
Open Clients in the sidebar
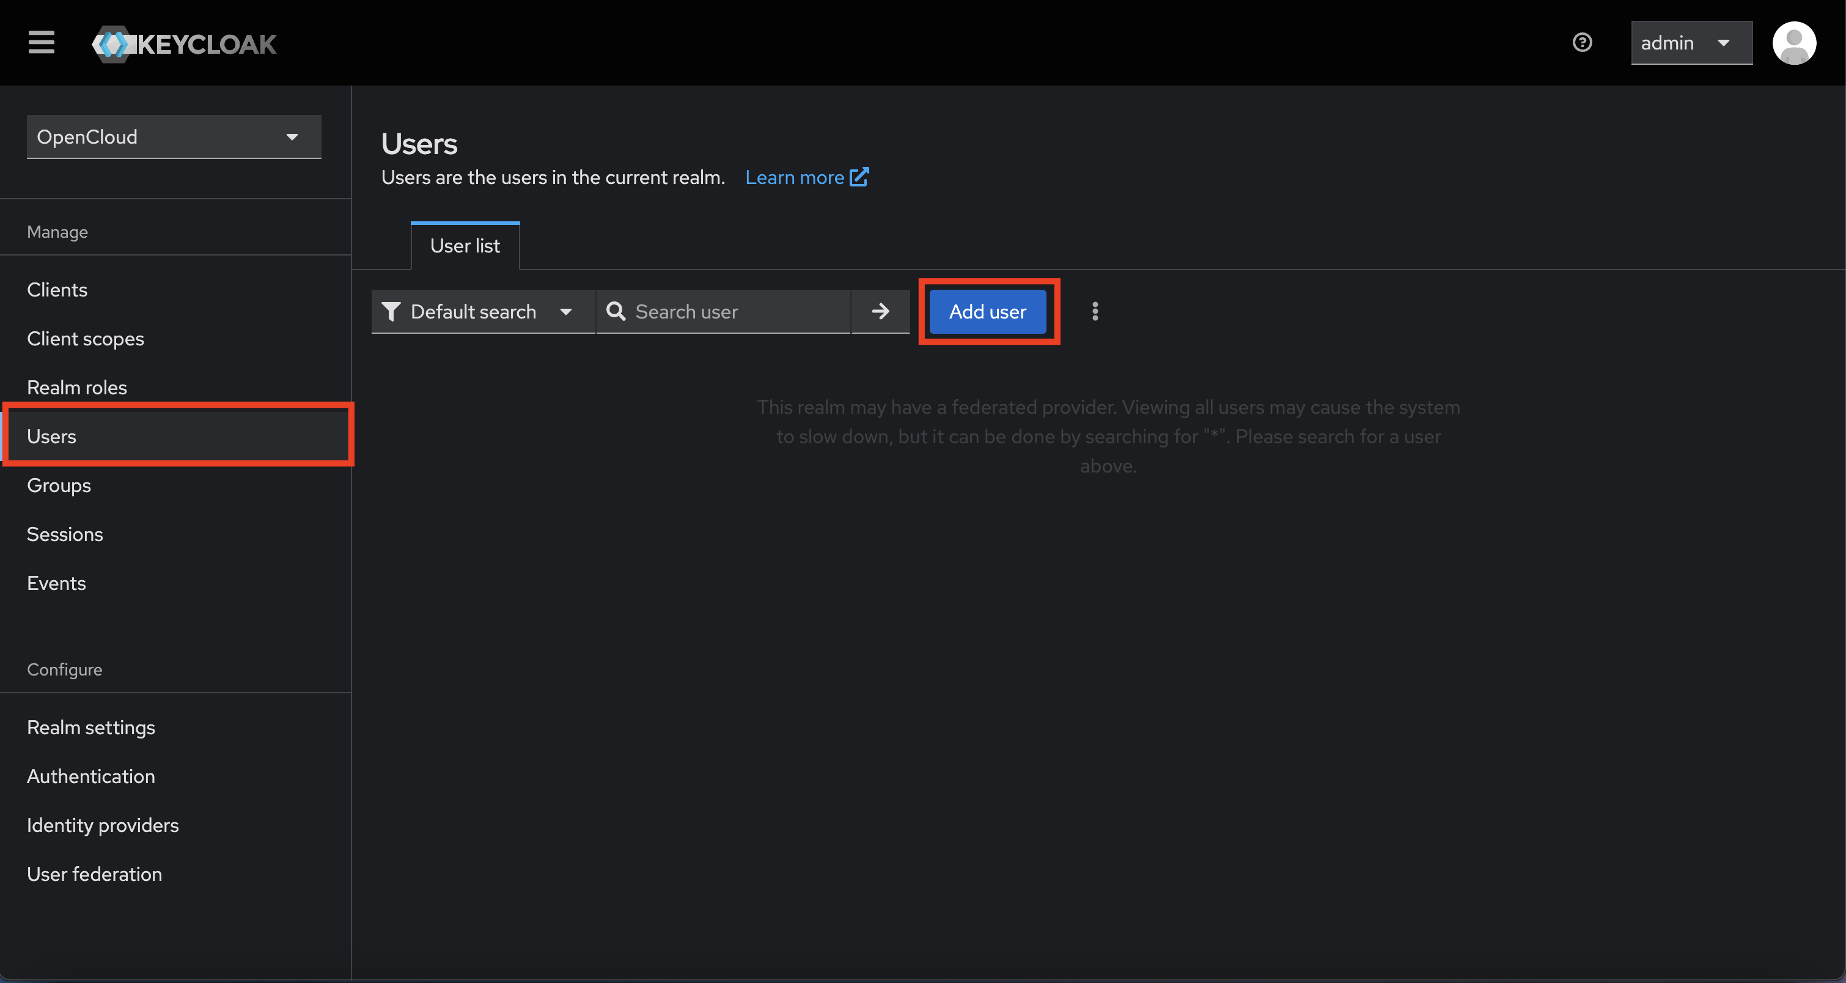57,289
